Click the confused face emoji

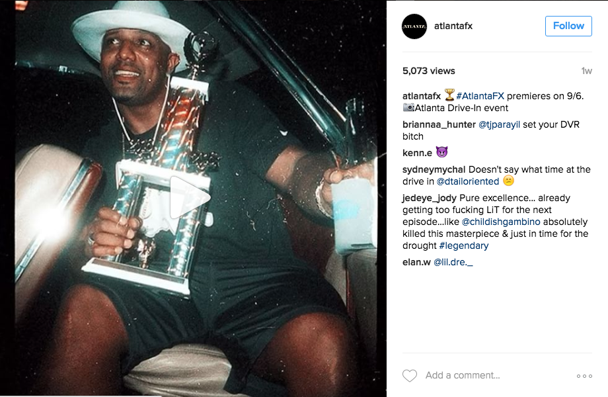pyautogui.click(x=508, y=181)
